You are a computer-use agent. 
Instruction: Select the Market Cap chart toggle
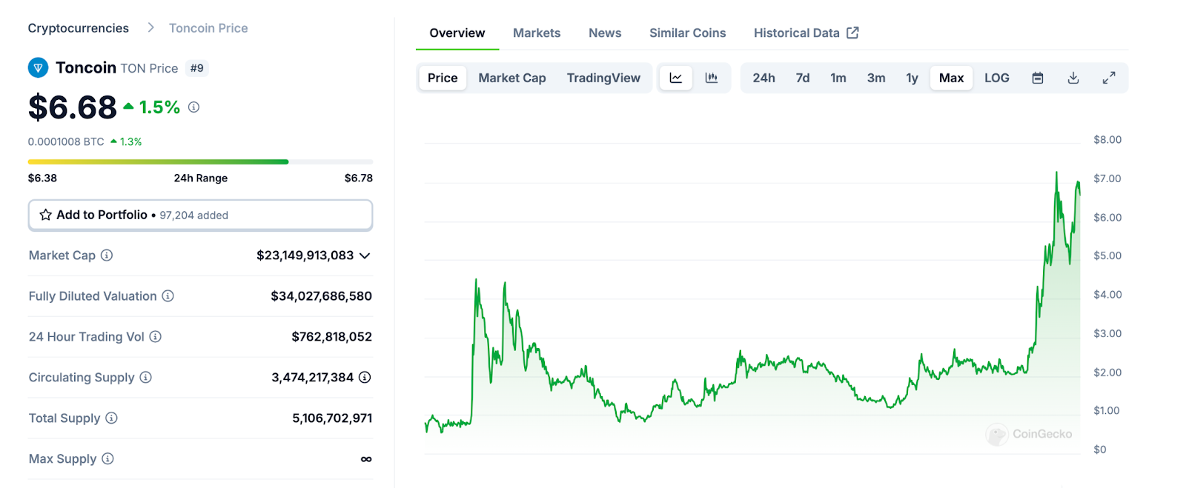coord(512,78)
